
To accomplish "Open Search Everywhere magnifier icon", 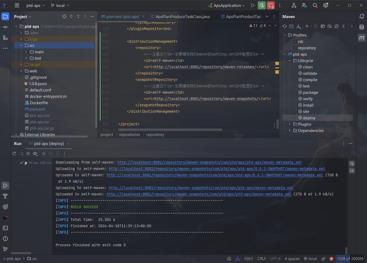I will pos(315,5).
